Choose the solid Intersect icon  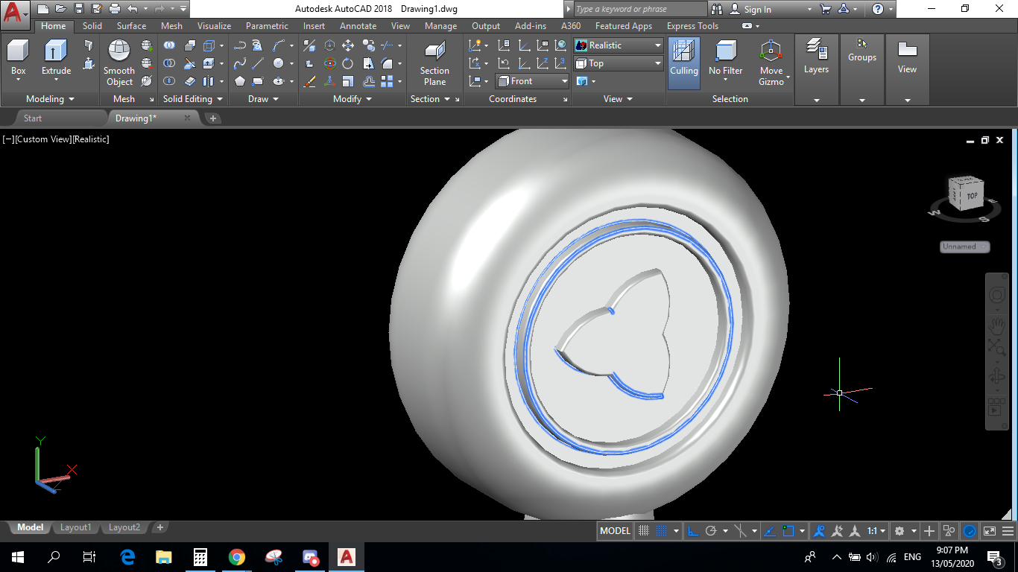(x=169, y=81)
